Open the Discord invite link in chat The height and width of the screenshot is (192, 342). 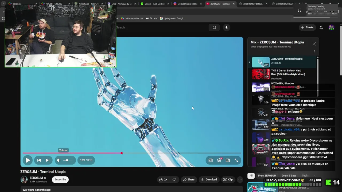click(304, 157)
